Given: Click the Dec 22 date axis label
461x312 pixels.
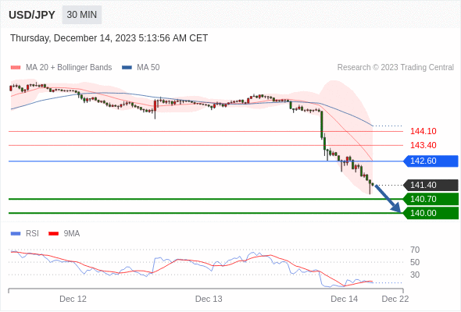Looking at the screenshot, I should [x=395, y=299].
